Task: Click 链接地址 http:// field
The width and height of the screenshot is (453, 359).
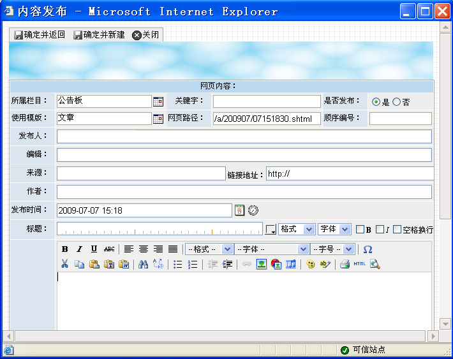Action: [350, 173]
